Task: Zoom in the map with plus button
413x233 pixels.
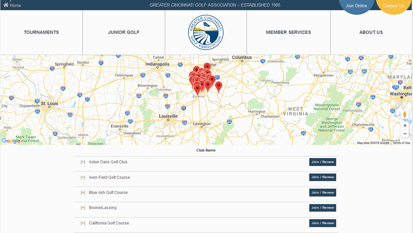Action: coord(405,126)
